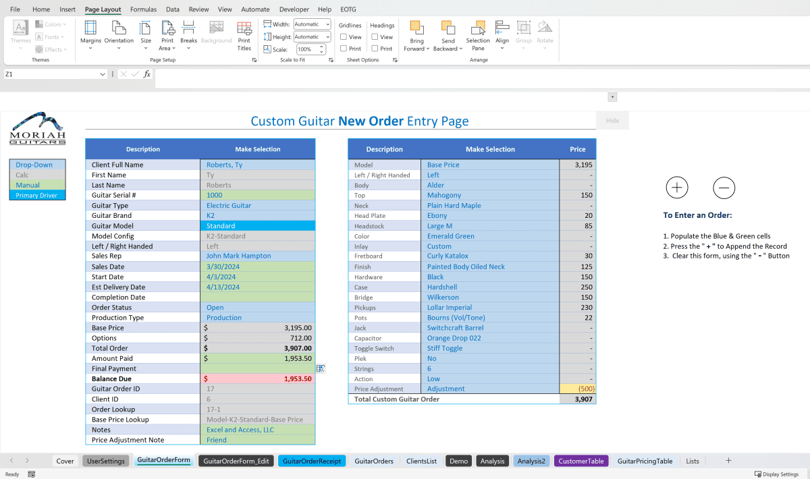Open the Formulas ribbon tab
Screen dimensions: 810x479
(144, 9)
